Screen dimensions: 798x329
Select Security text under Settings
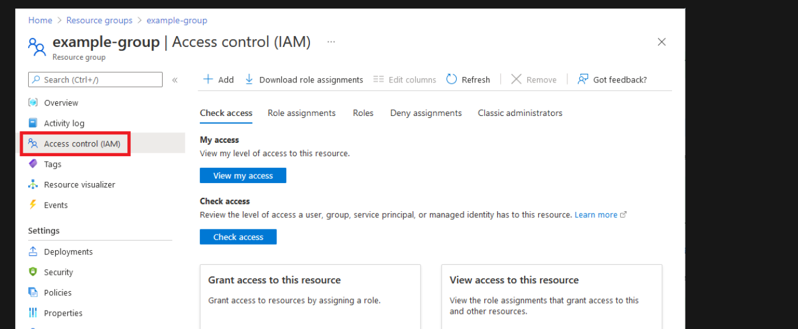(x=58, y=272)
